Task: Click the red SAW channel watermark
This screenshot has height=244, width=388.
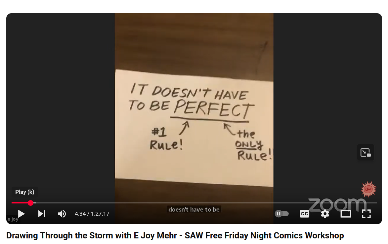Action: (x=368, y=189)
